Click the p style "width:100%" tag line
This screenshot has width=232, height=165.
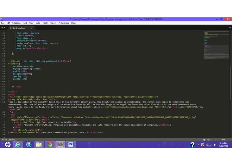pyautogui.click(x=31, y=100)
